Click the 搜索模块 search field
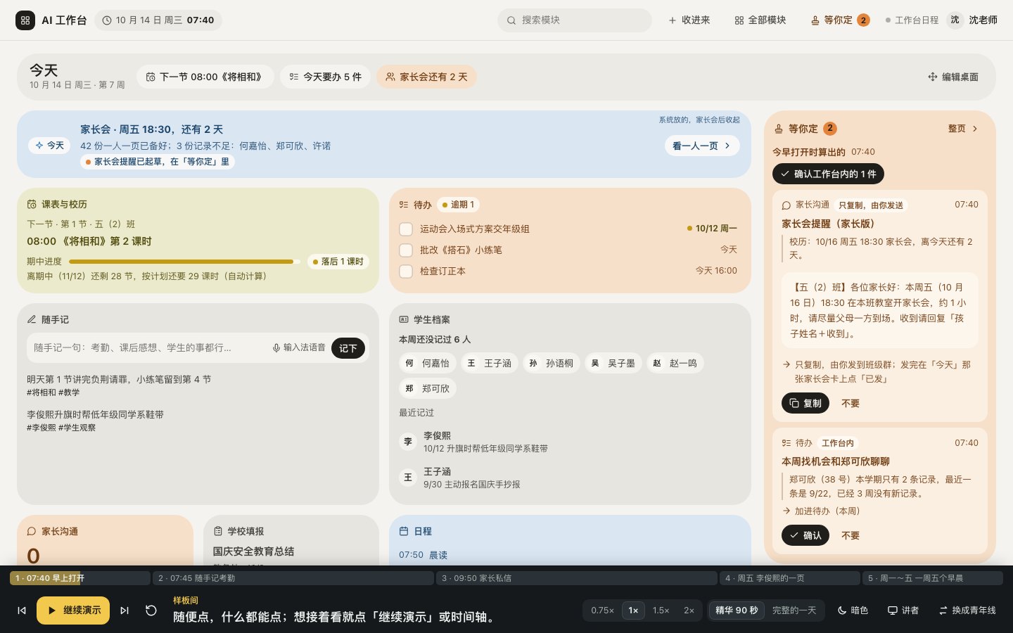 (575, 20)
